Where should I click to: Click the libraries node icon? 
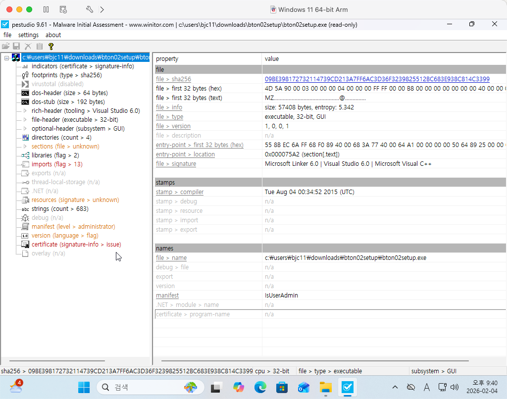pyautogui.click(x=25, y=155)
